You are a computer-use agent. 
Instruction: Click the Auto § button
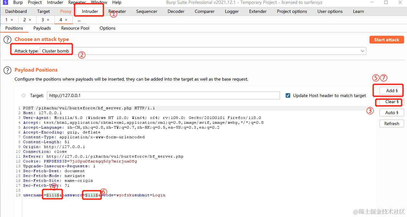[392, 113]
